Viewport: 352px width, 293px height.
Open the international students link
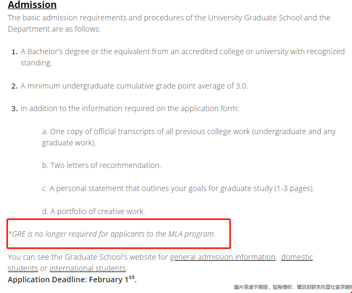click(x=87, y=268)
